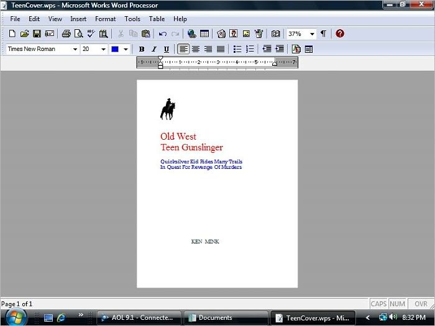
Task: Switch to Documents taskbar button
Action: 226,318
